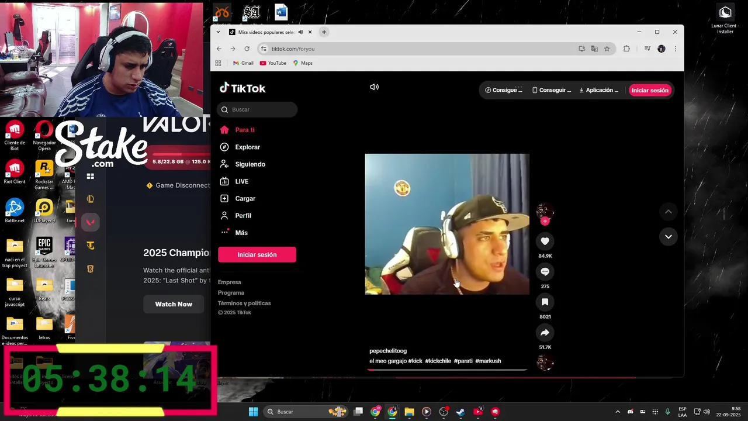Bookmark this page with the star icon
The width and height of the screenshot is (748, 421).
pos(607,49)
